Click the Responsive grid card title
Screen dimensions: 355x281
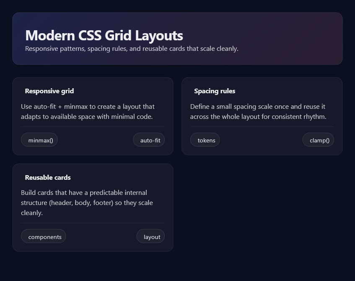[49, 91]
